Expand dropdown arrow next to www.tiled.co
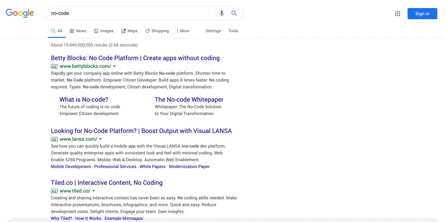This screenshot has width=446, height=222. click(94, 191)
